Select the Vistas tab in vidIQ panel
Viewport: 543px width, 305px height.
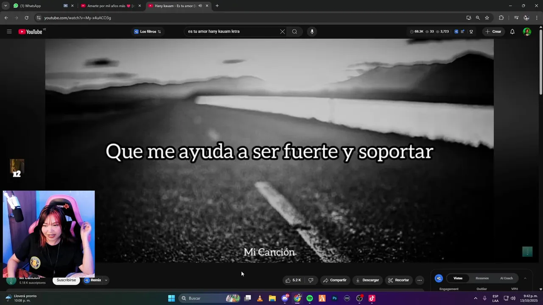click(x=458, y=278)
